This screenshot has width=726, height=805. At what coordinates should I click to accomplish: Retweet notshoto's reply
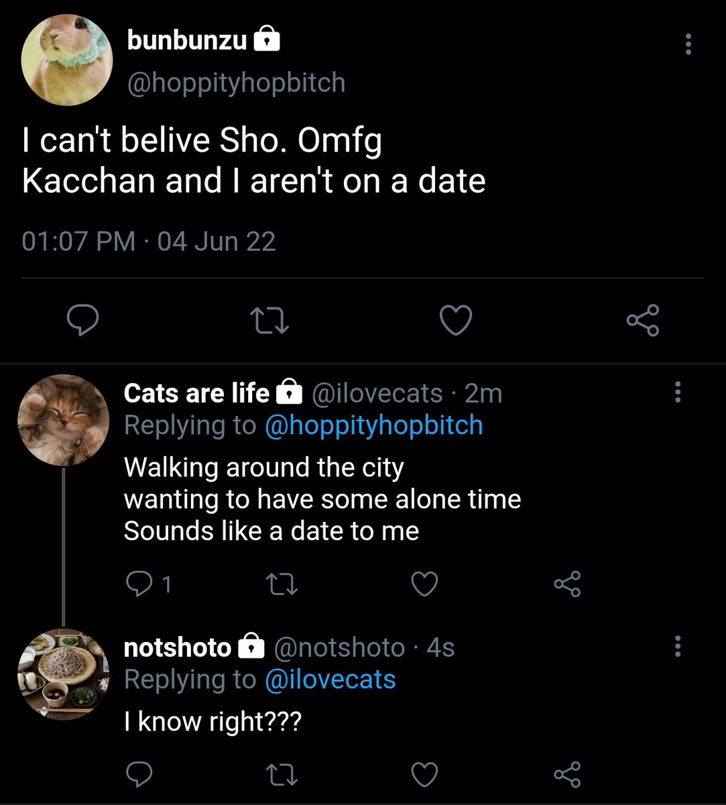point(282,775)
